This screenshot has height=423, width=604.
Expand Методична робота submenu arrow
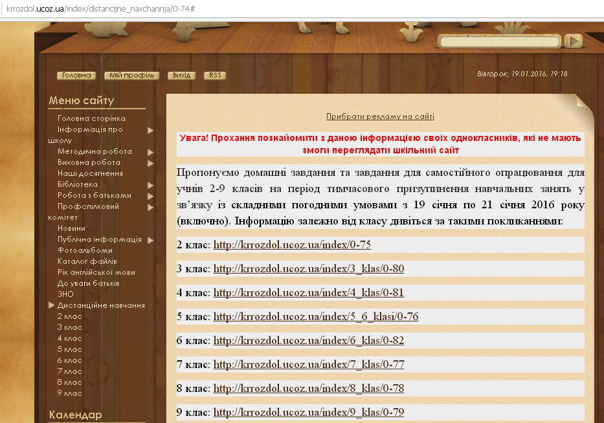coord(151,152)
